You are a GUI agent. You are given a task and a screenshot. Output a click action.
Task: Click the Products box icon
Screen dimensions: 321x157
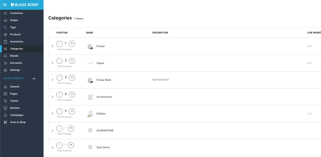(5, 35)
